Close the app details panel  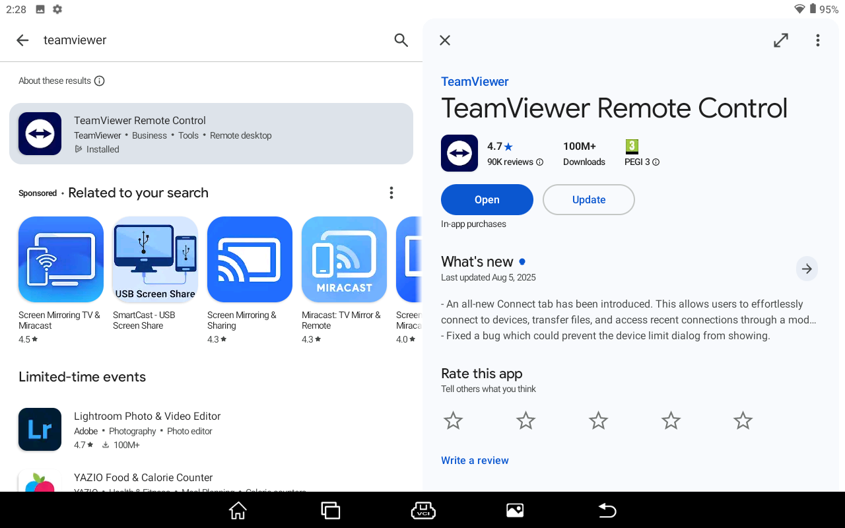click(445, 40)
